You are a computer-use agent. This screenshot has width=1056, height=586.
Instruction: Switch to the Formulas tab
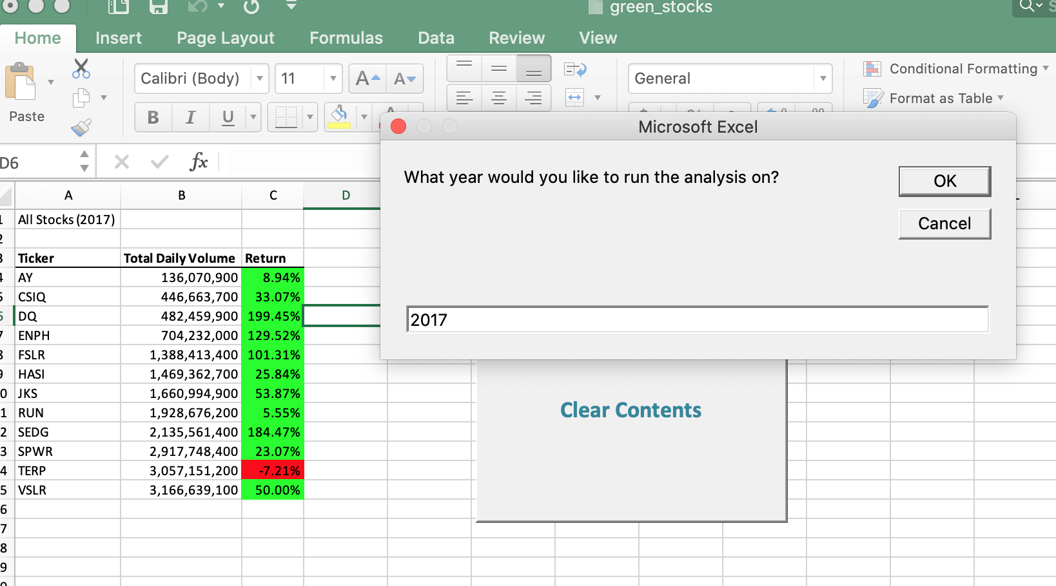(346, 38)
